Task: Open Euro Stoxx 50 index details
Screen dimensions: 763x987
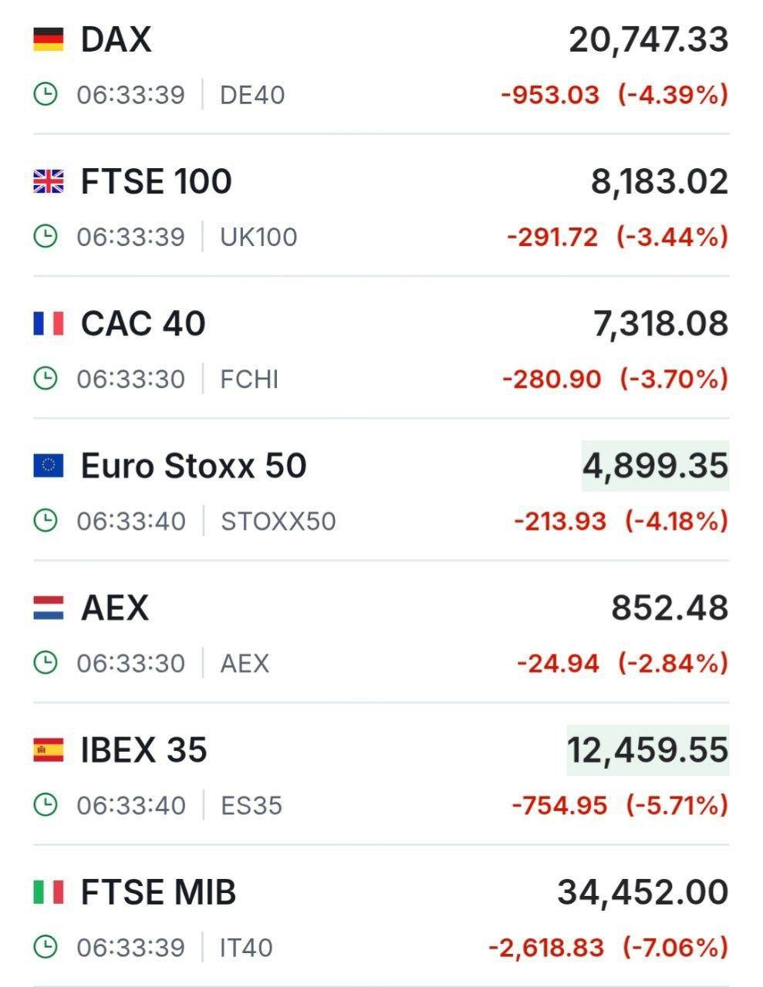Action: [x=194, y=466]
